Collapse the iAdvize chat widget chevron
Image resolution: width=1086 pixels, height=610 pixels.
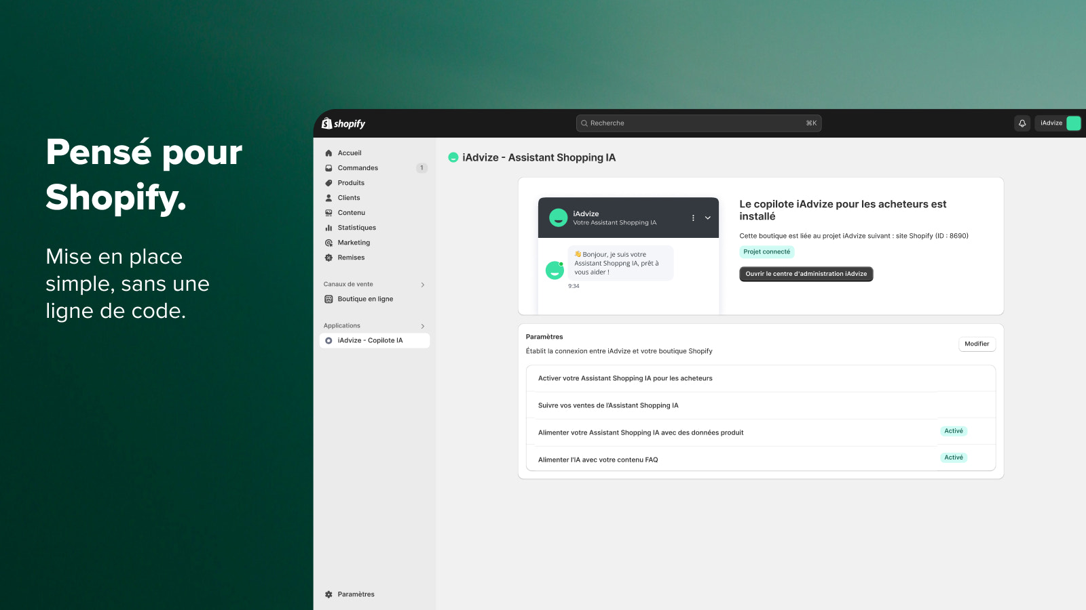[x=707, y=218]
